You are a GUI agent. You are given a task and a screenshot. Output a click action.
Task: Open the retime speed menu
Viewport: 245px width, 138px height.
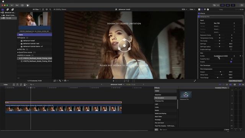66,81
